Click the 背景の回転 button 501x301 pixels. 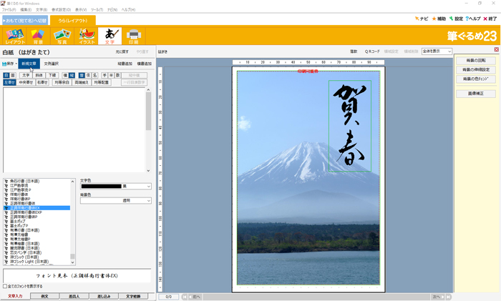[x=475, y=60]
